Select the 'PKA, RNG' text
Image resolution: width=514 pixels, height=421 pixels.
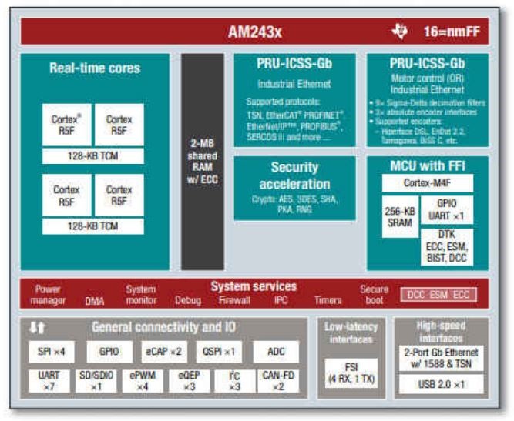(x=294, y=209)
